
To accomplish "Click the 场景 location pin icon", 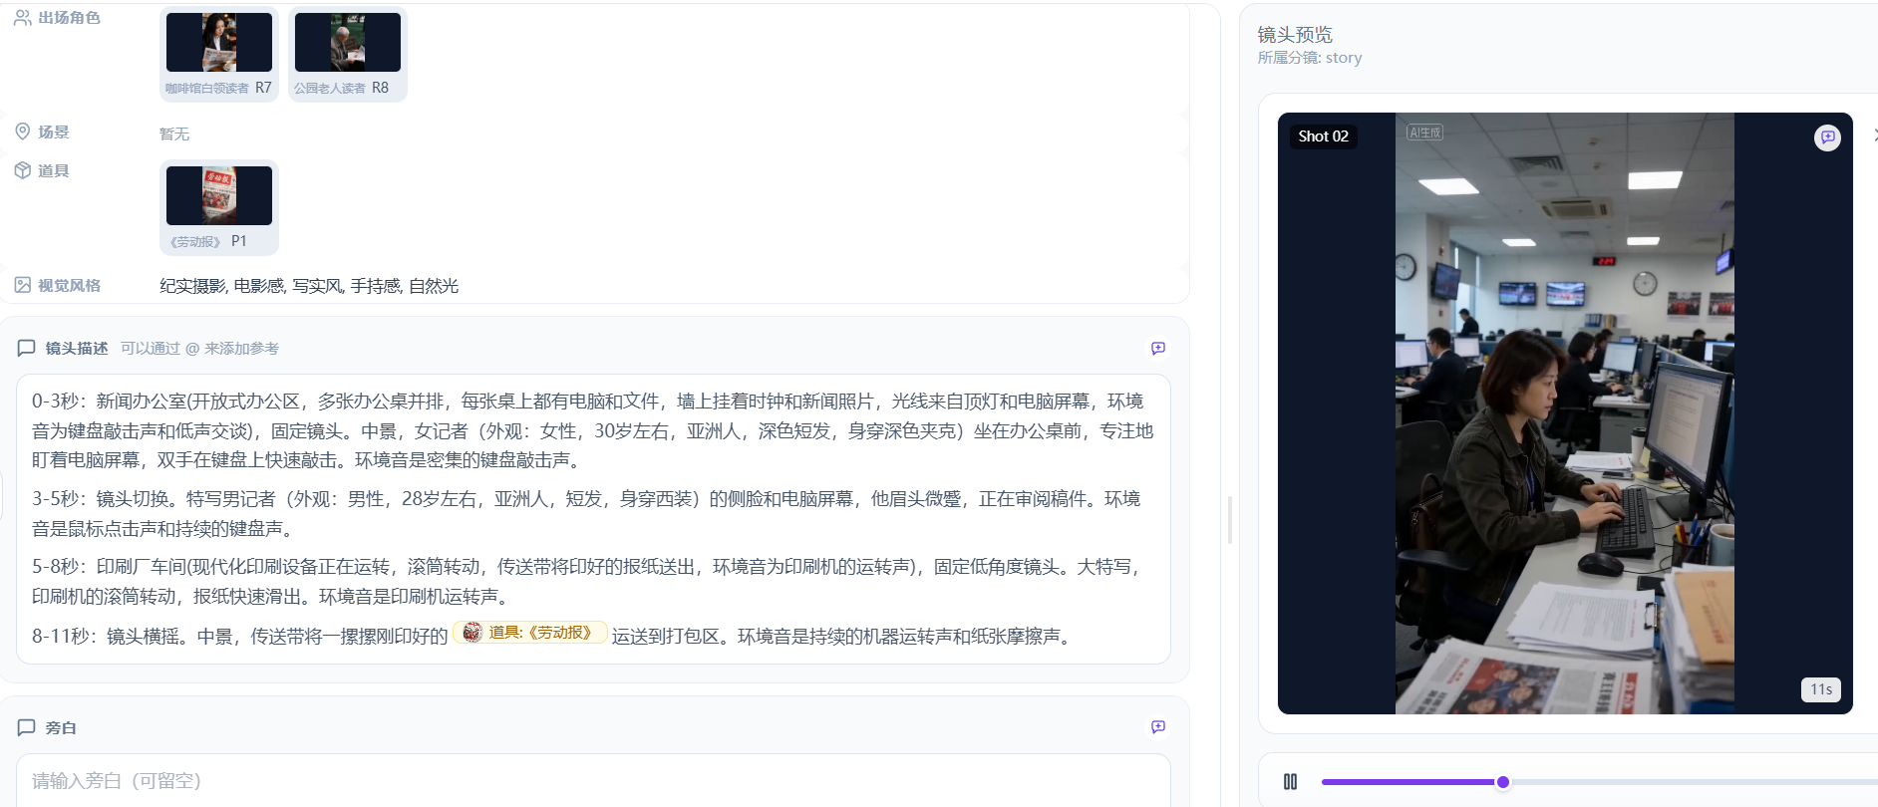I will pyautogui.click(x=22, y=132).
